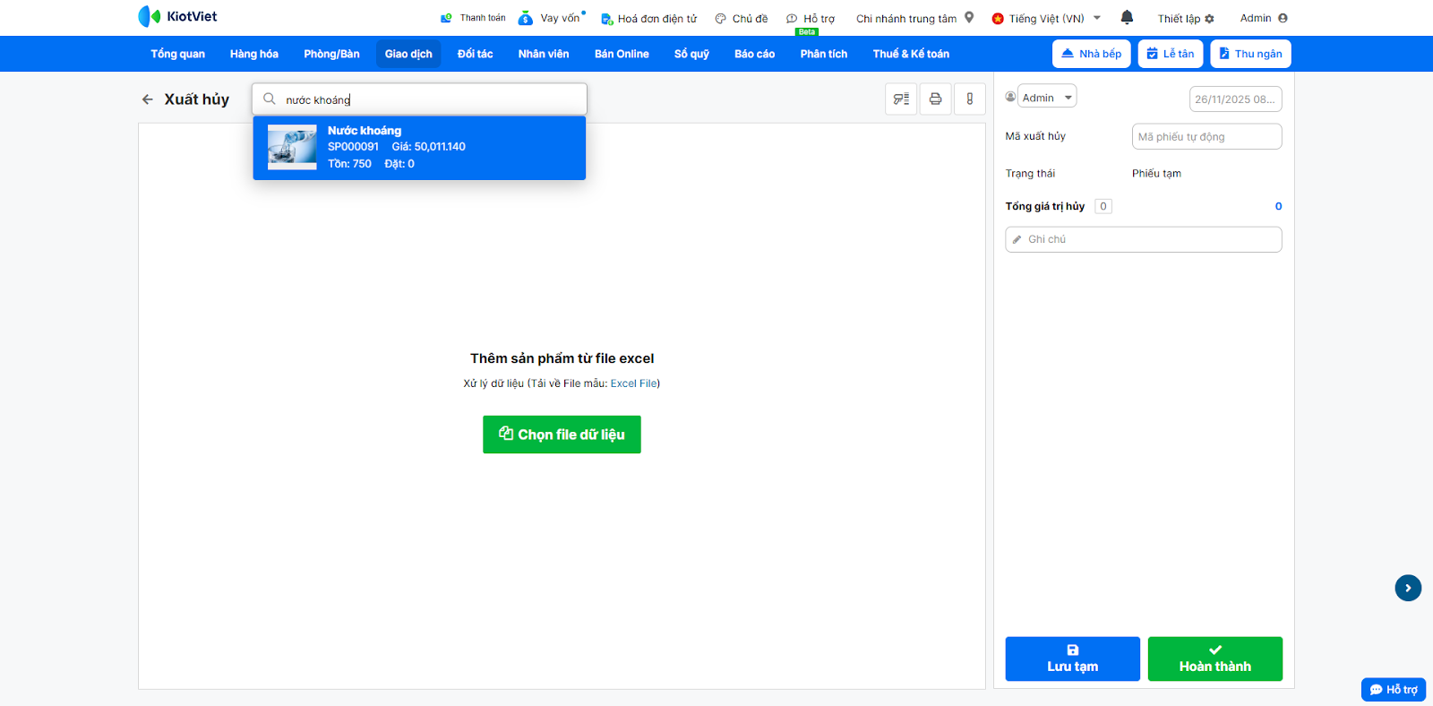Click the Phiếu tạm status text

coord(1156,174)
